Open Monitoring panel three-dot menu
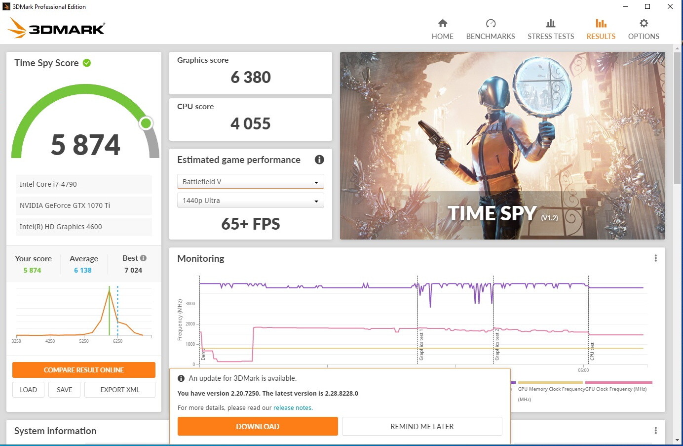Viewport: 683px width, 446px height. coord(655,258)
